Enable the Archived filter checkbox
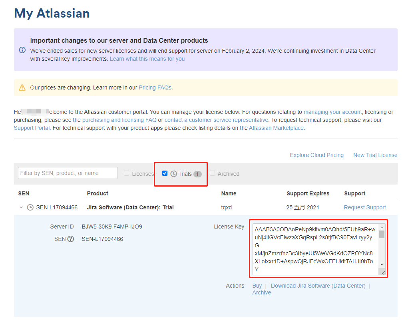Viewport: 402px width, 324px height. pyautogui.click(x=212, y=173)
